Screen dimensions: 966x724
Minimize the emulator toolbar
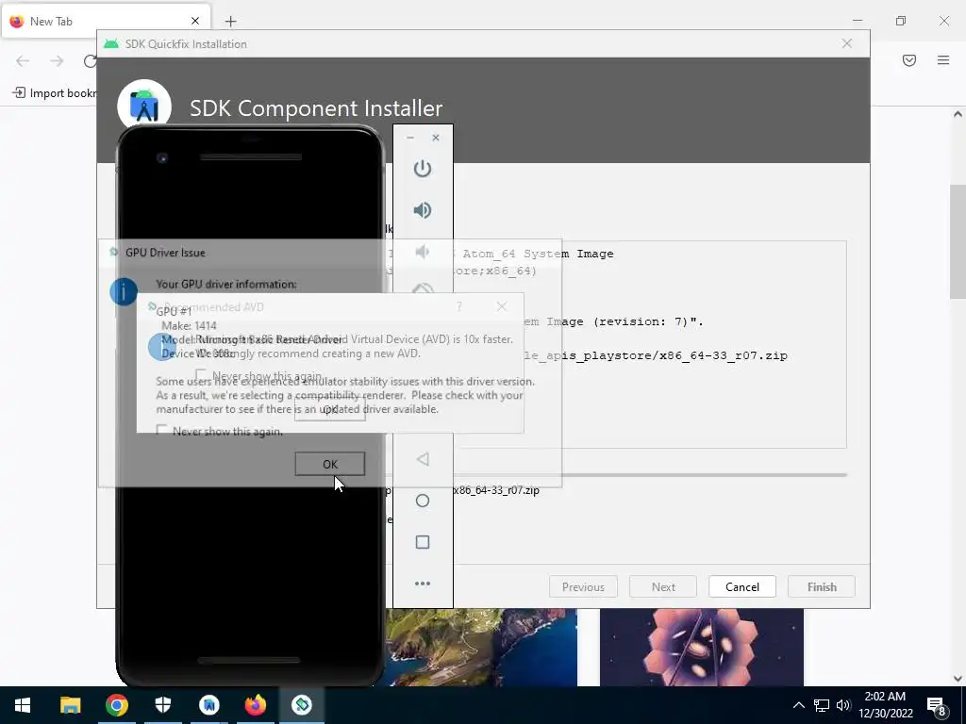click(x=410, y=138)
